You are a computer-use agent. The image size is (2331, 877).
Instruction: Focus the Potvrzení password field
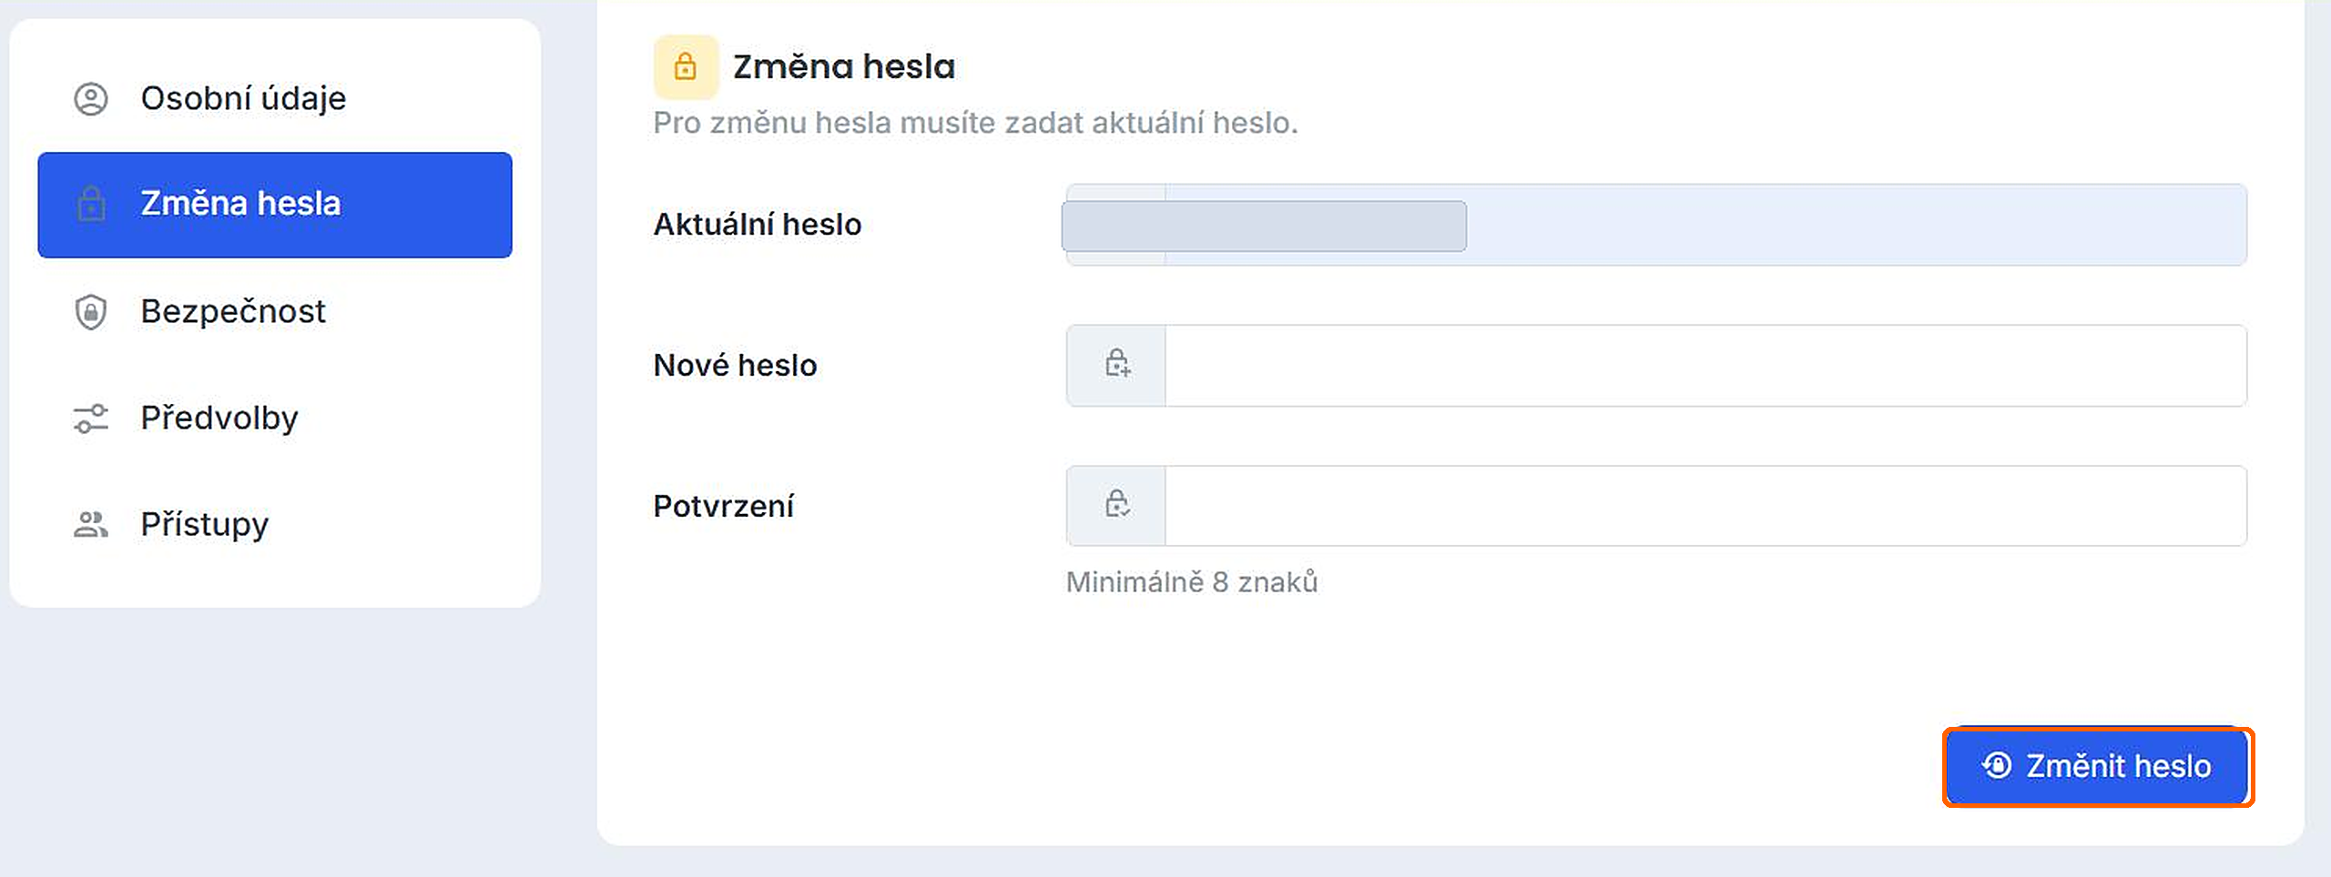[x=1705, y=506]
